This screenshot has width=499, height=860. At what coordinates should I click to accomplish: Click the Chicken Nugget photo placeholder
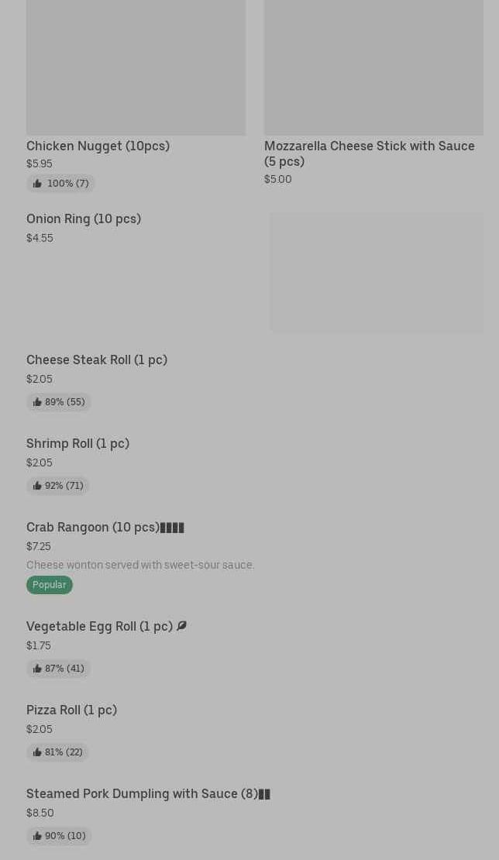click(136, 67)
